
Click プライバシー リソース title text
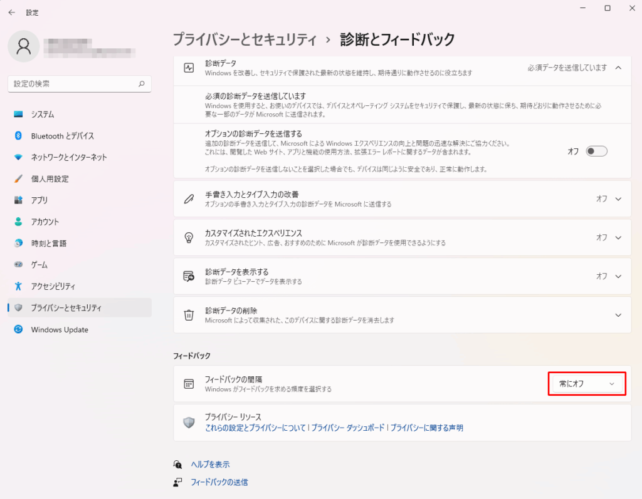coord(233,417)
